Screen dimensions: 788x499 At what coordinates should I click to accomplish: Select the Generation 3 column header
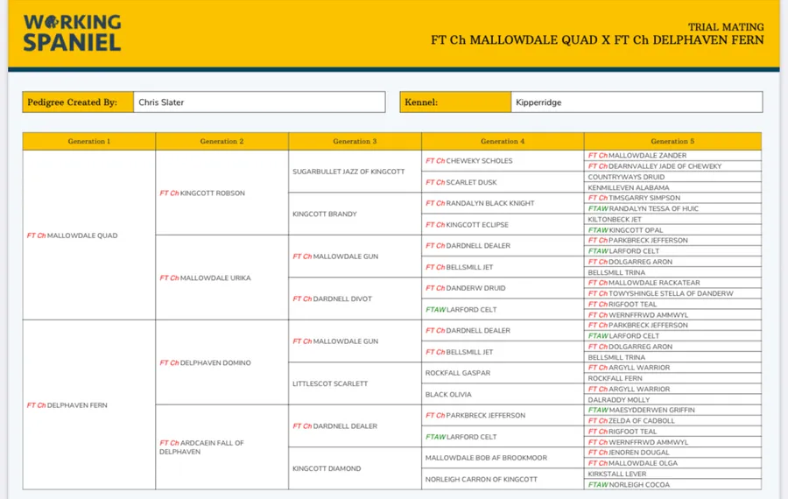355,141
